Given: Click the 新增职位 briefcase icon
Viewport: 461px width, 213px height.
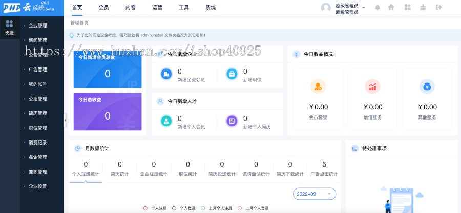Looking at the screenshot, I should pyautogui.click(x=232, y=75).
